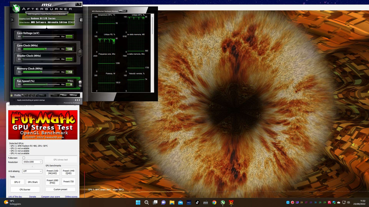Open the Resolution dropdown 1920x1080
The width and height of the screenshot is (369, 207).
point(32,162)
